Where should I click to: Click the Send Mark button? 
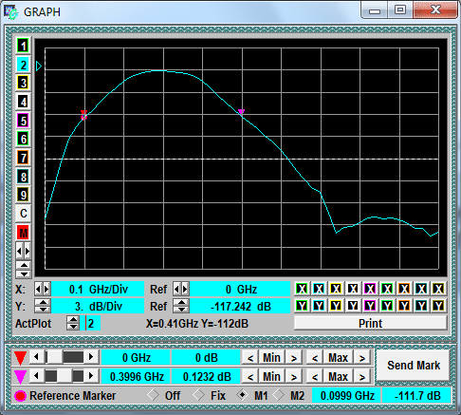click(x=413, y=366)
